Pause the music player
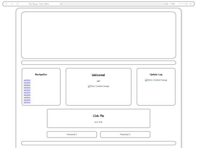 tap(12, 4)
